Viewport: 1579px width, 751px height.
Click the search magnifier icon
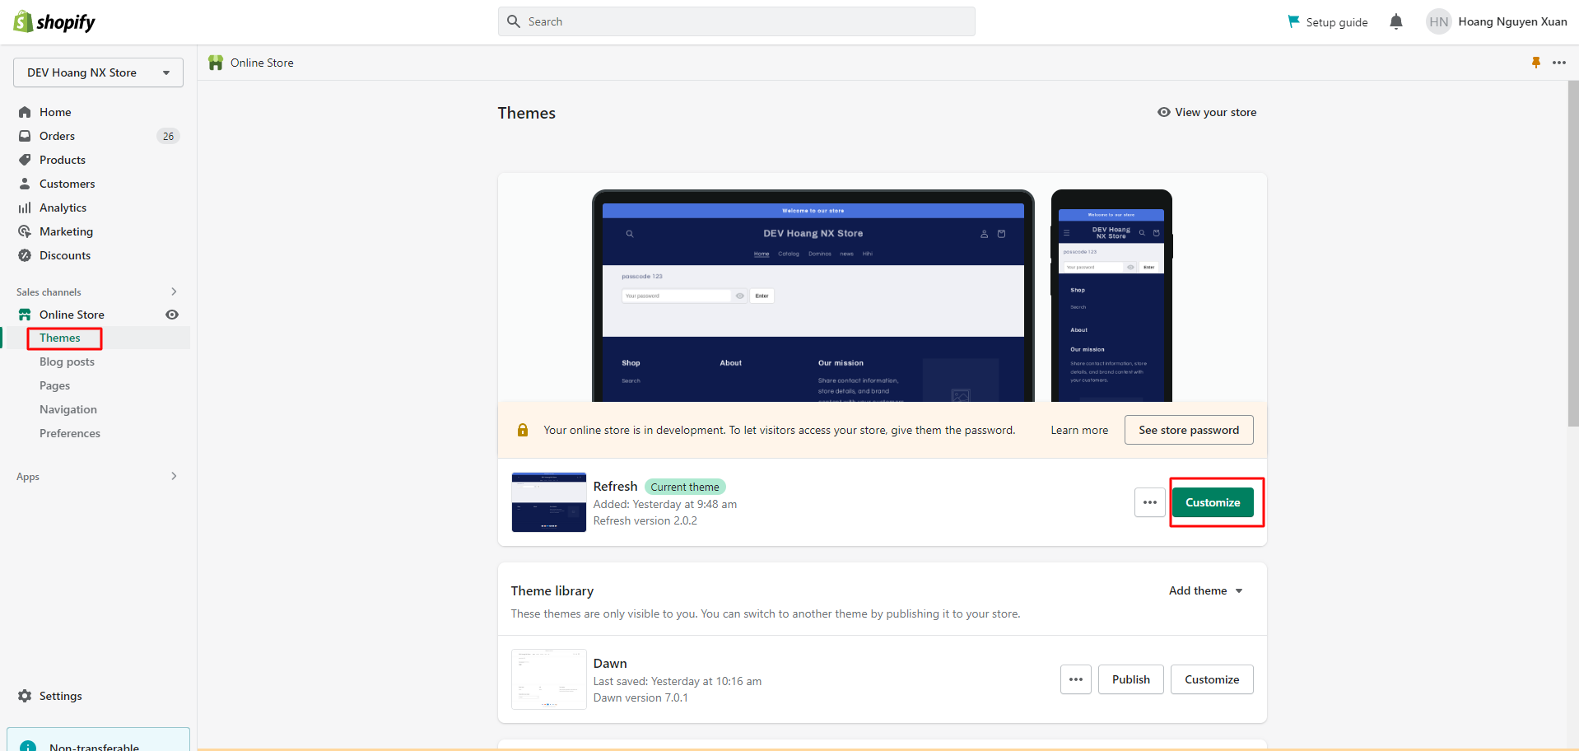click(x=514, y=21)
